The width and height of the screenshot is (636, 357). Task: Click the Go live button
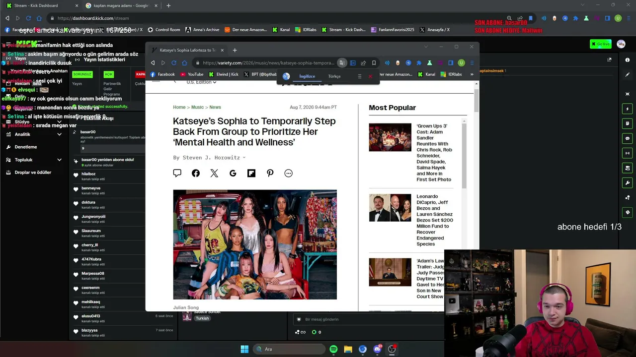point(601,44)
